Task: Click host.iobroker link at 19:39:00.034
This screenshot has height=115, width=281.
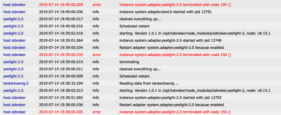Action: 14,48
